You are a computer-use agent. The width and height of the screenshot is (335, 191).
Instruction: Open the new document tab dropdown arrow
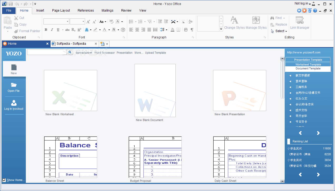pyautogui.click(x=107, y=44)
